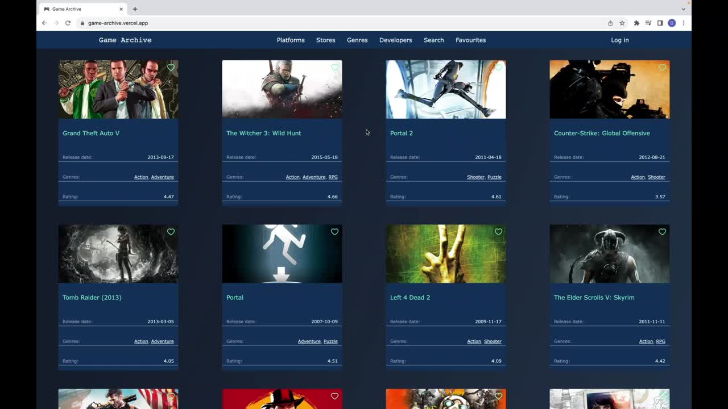
Task: Go to the Genres nav item
Action: [x=357, y=40]
